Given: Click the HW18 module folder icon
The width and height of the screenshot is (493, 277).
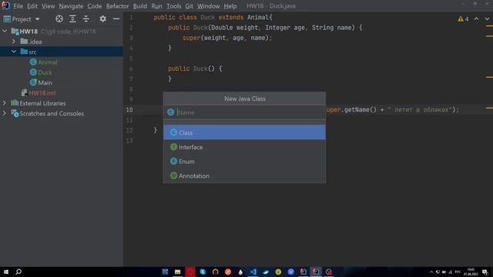Looking at the screenshot, I should [15, 31].
